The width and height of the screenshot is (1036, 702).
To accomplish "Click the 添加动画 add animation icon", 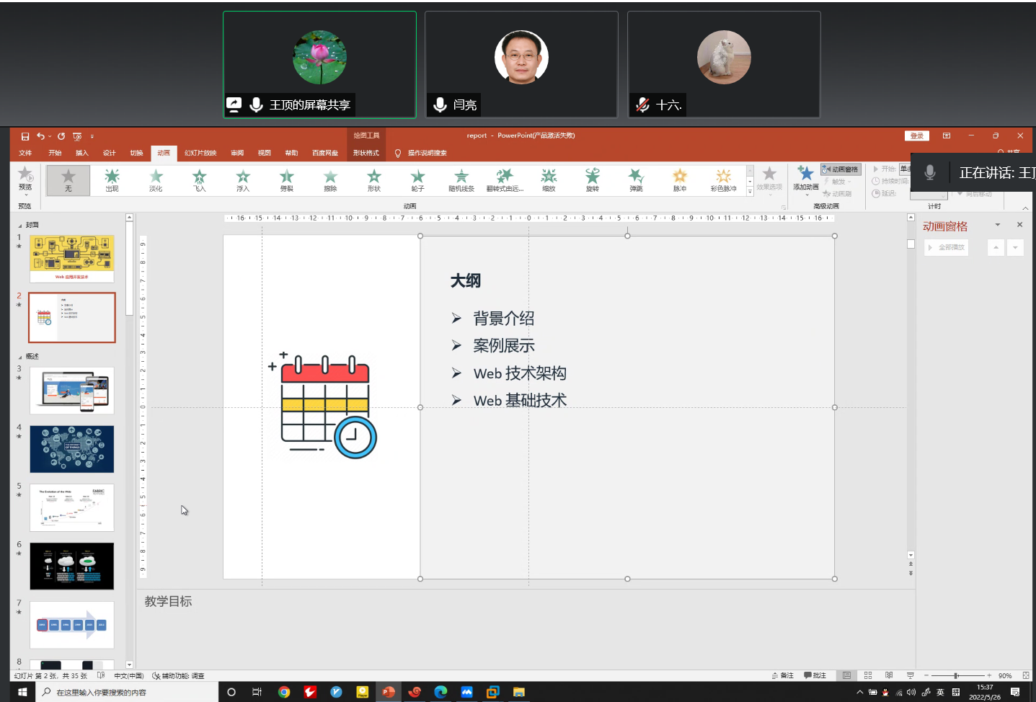I will (x=806, y=177).
